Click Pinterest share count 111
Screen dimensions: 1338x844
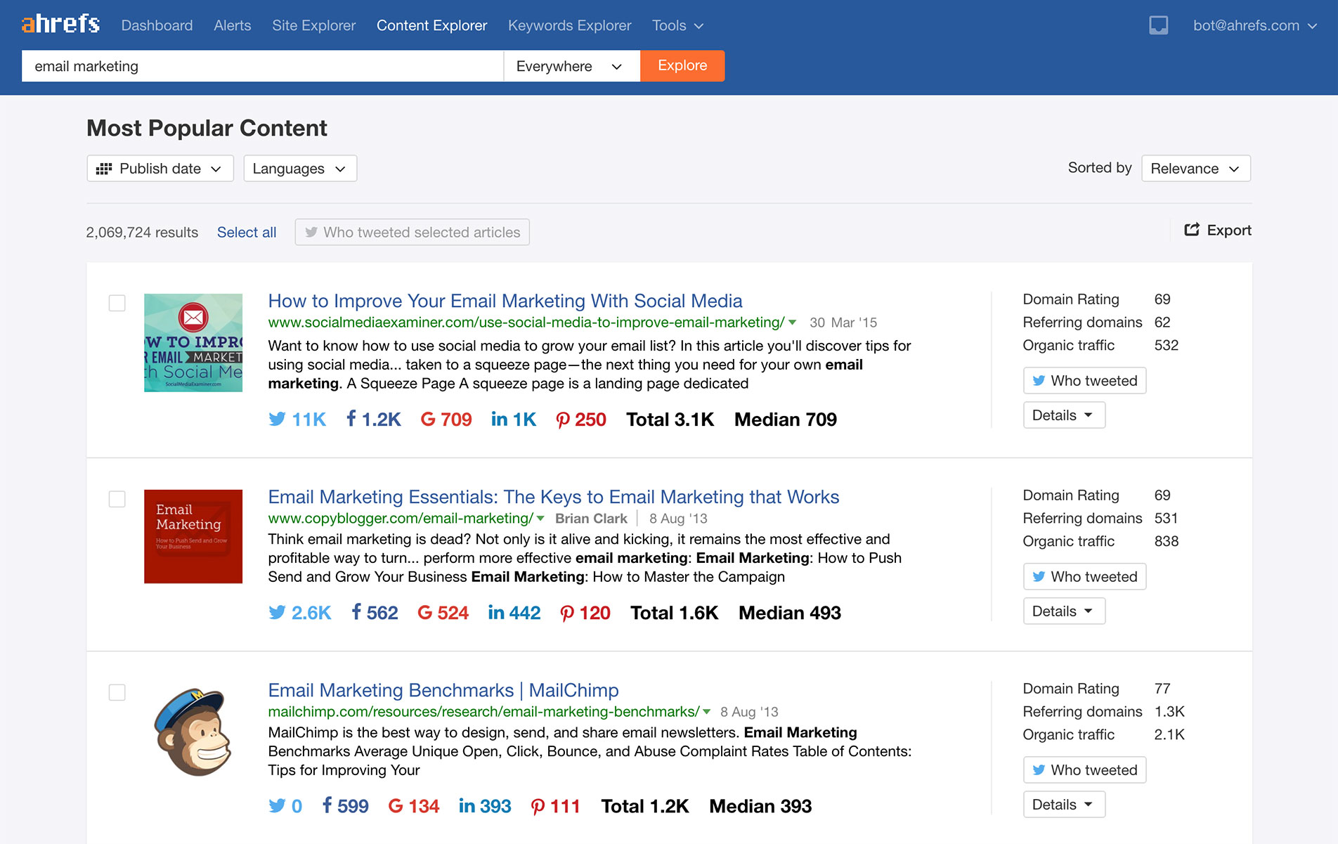pos(555,806)
